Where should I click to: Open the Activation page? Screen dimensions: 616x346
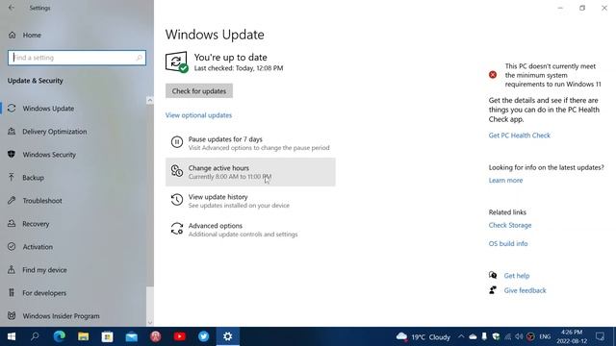(x=38, y=247)
